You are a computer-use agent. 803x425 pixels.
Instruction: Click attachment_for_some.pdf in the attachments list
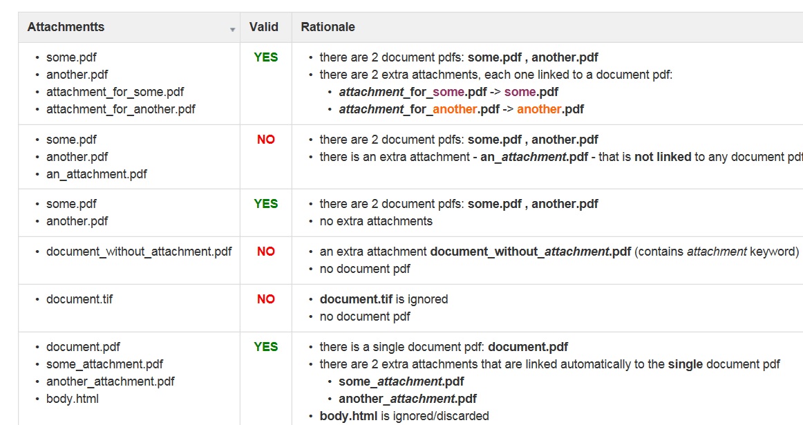click(115, 92)
